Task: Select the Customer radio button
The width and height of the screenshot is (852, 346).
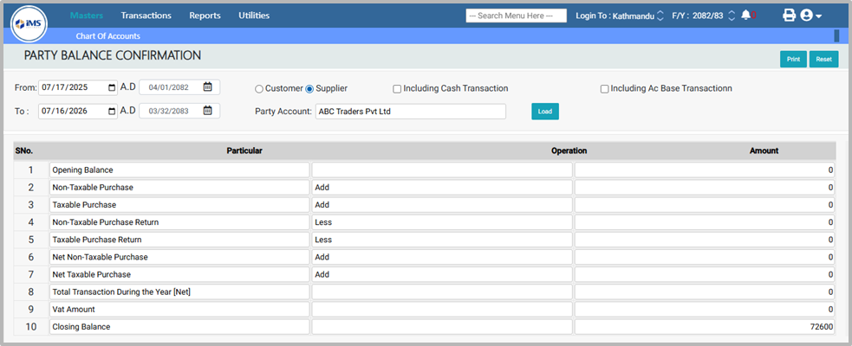Action: click(259, 88)
